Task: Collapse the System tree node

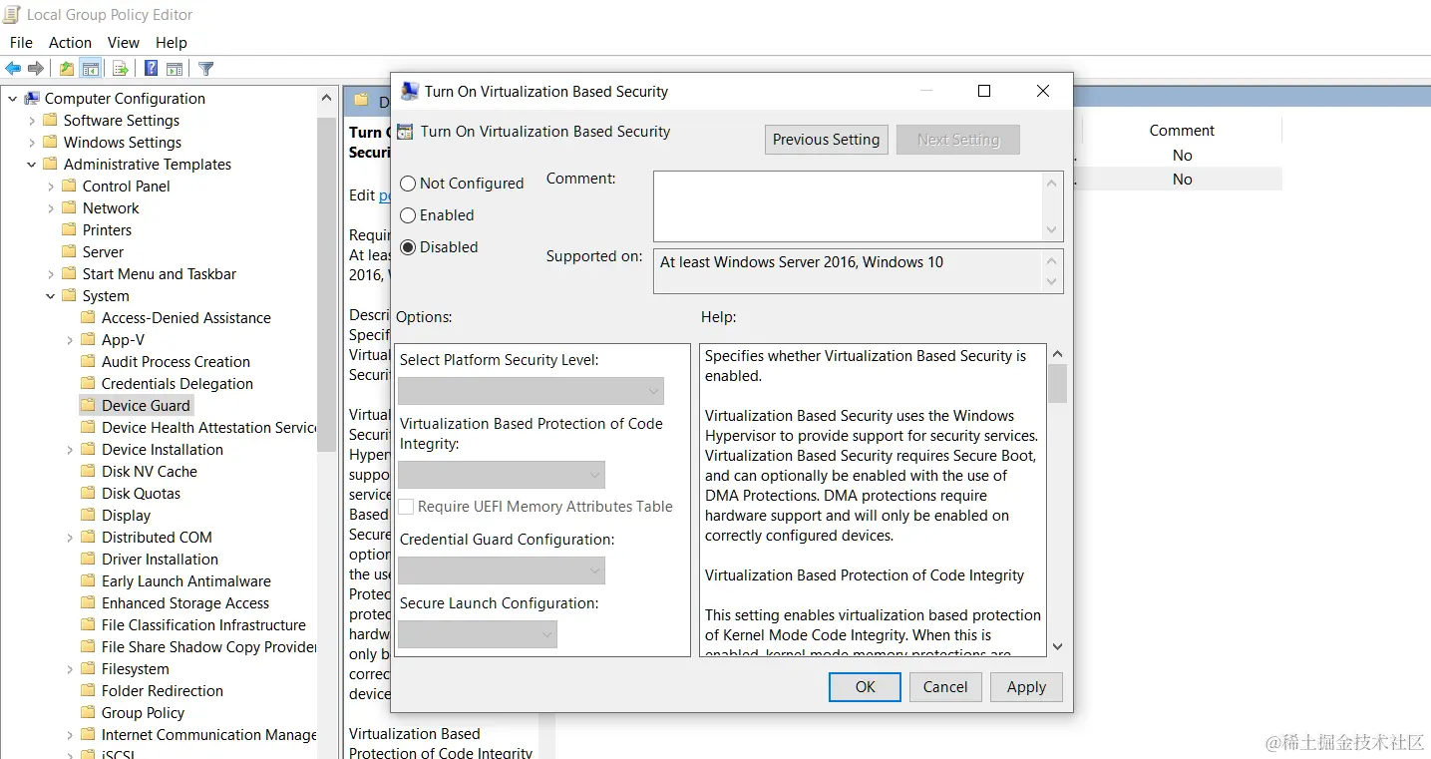Action: (51, 296)
